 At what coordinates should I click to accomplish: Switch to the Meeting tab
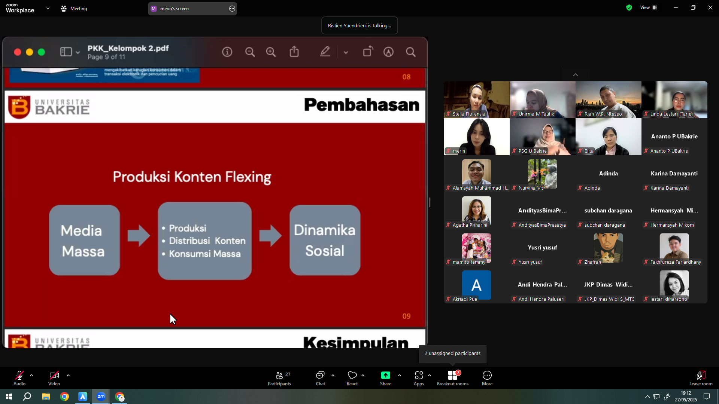pos(74,8)
